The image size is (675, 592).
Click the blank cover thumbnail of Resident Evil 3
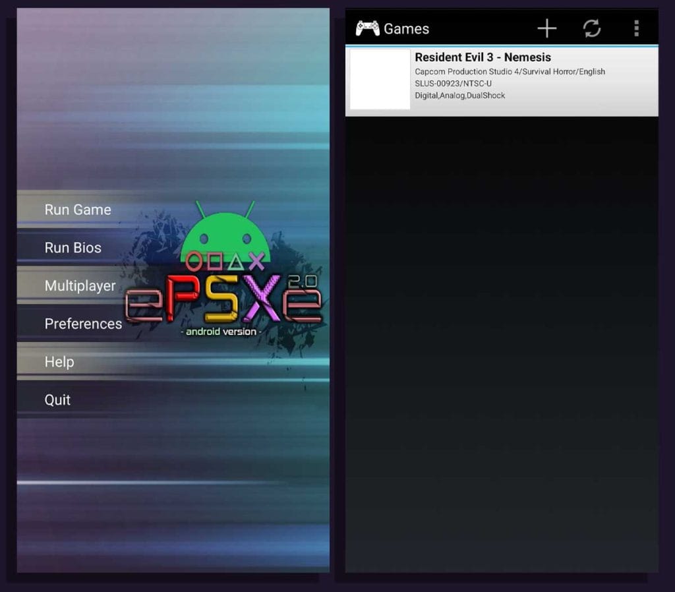click(x=380, y=79)
